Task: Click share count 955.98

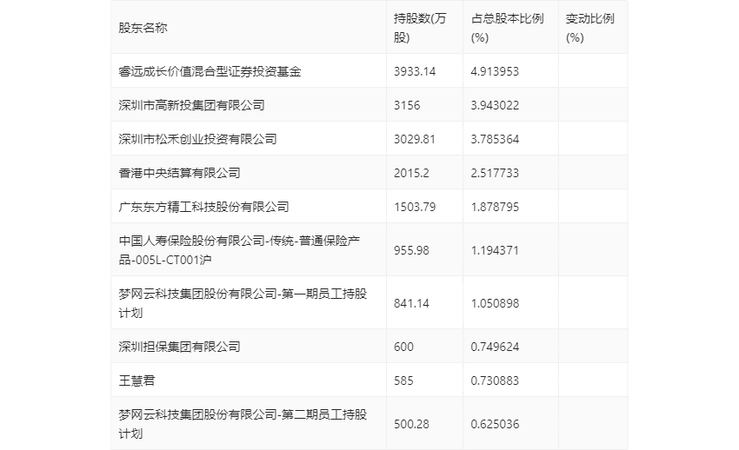Action: pyautogui.click(x=411, y=250)
